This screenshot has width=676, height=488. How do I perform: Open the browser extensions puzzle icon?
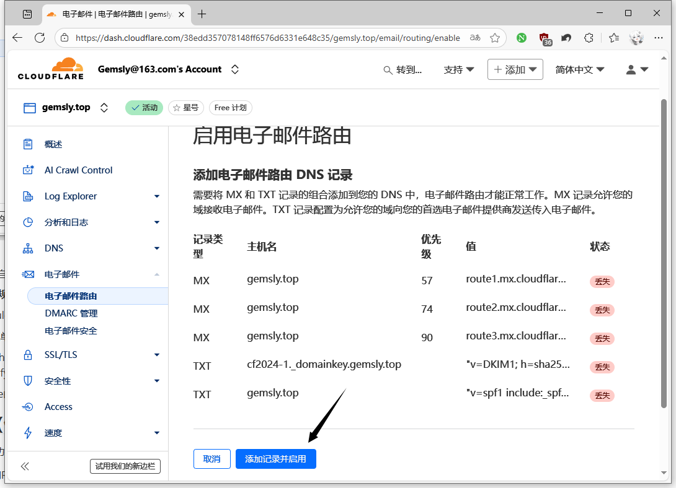(x=589, y=38)
